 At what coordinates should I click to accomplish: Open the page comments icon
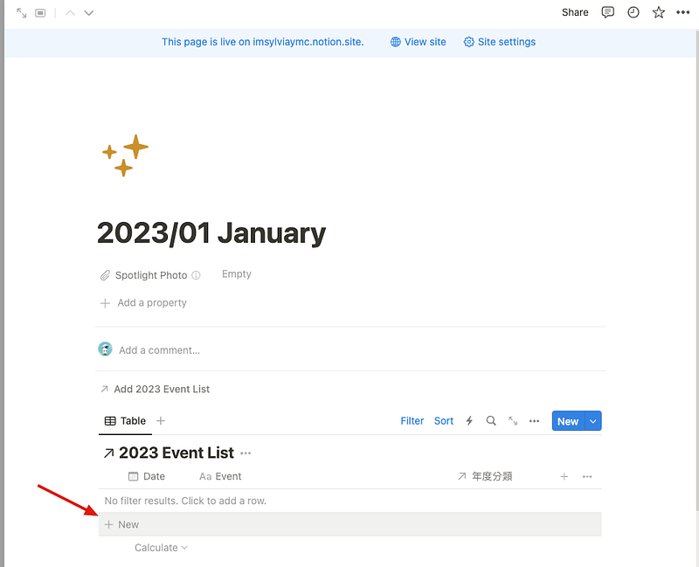pos(607,12)
